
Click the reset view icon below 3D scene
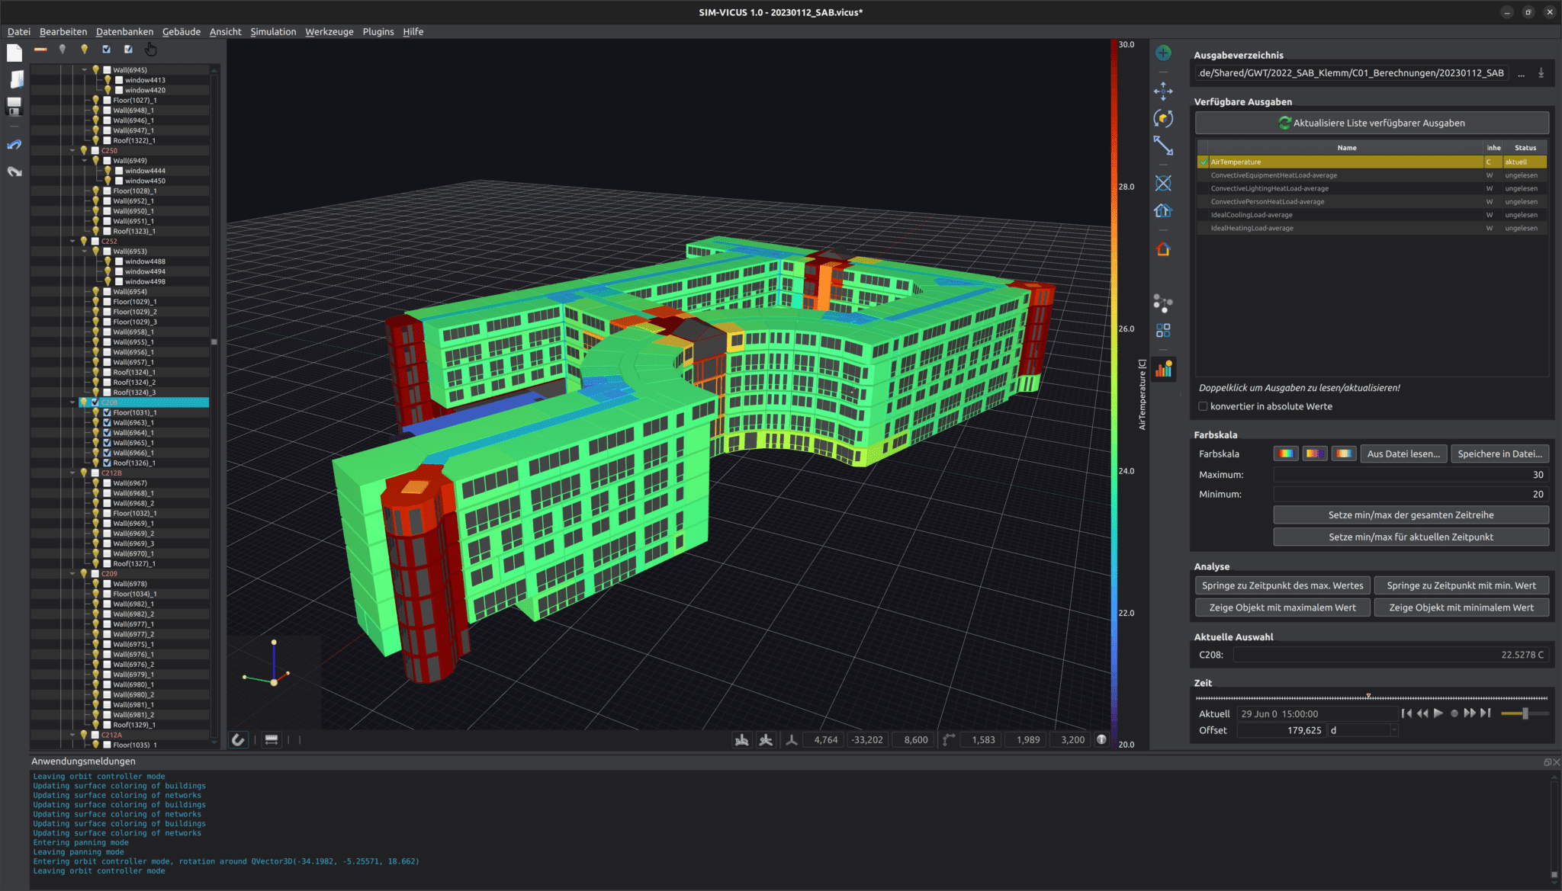[239, 740]
